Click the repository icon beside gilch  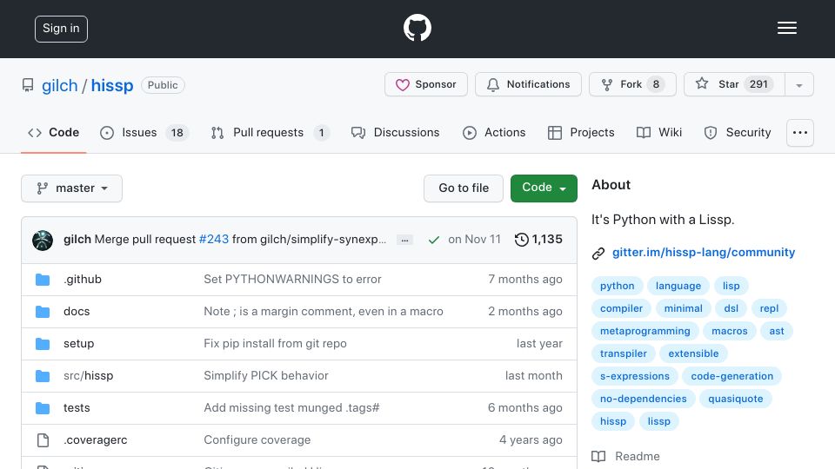(28, 85)
